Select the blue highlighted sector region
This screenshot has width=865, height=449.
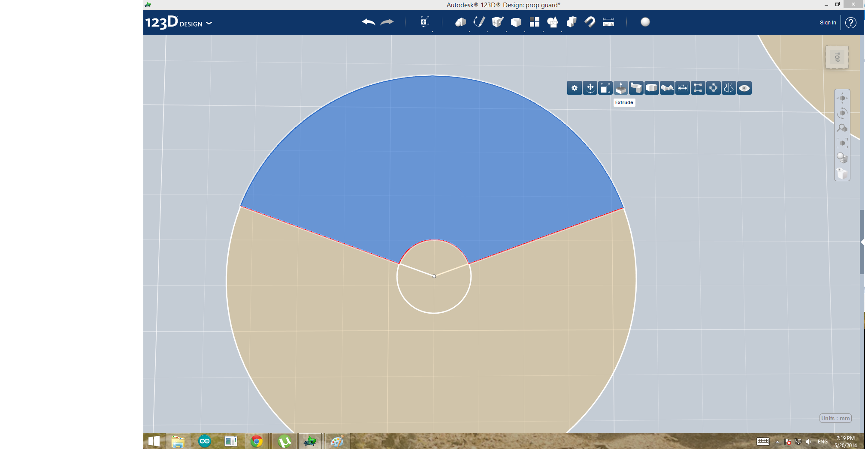click(x=433, y=159)
